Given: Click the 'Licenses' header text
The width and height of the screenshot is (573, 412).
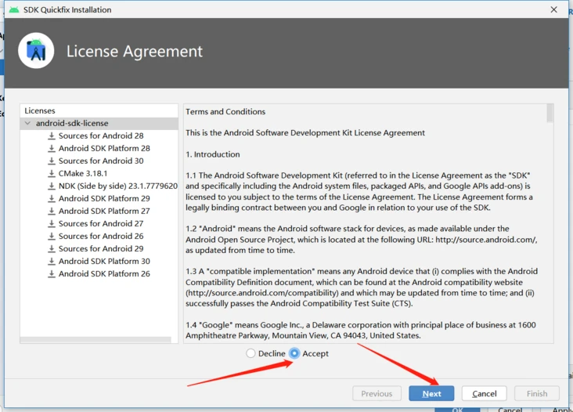Looking at the screenshot, I should coord(39,110).
